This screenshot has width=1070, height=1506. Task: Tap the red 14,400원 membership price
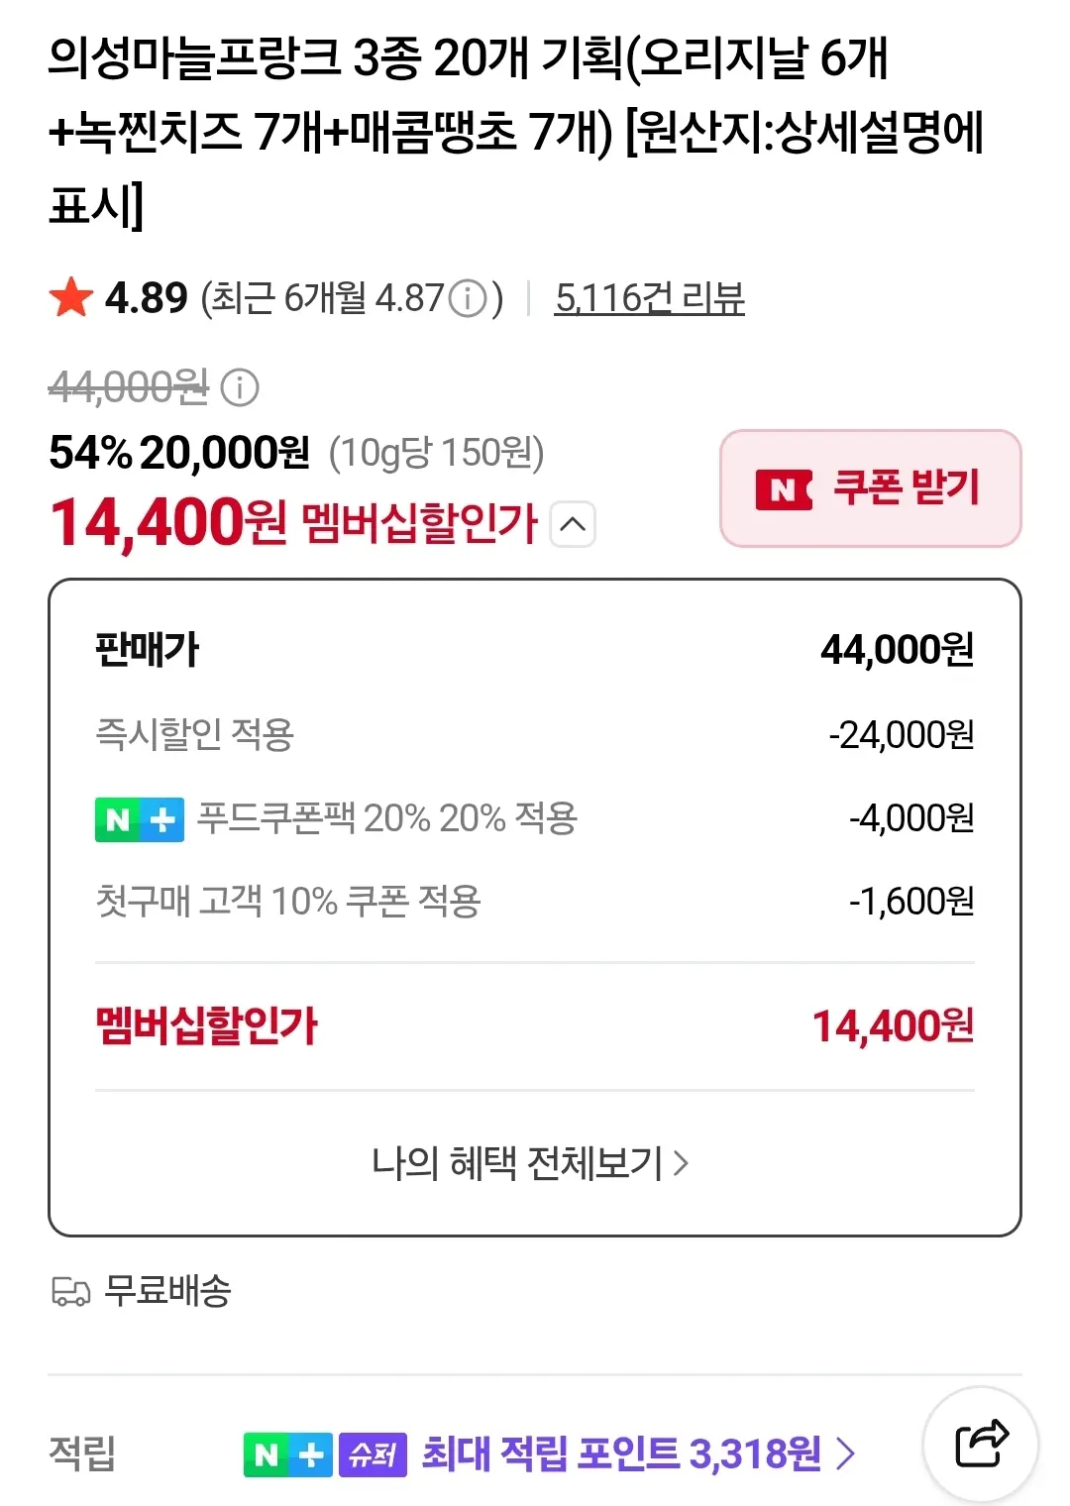click(168, 523)
